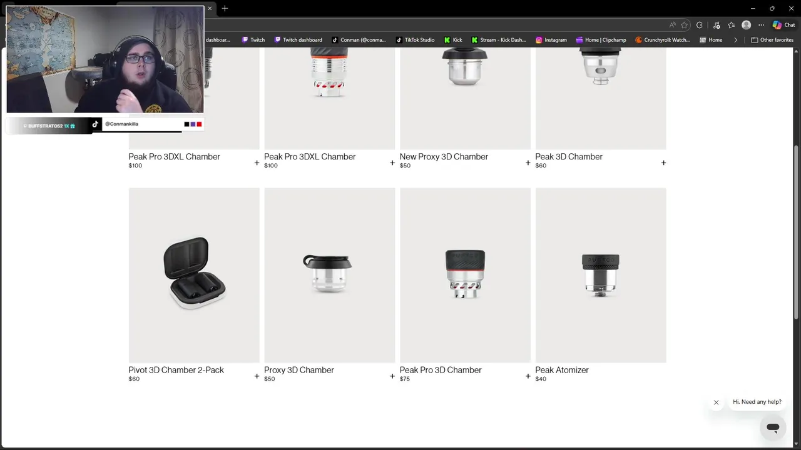Image resolution: width=801 pixels, height=450 pixels.
Task: Click the $75 Peak Pro 3D Chamber price
Action: tap(405, 379)
